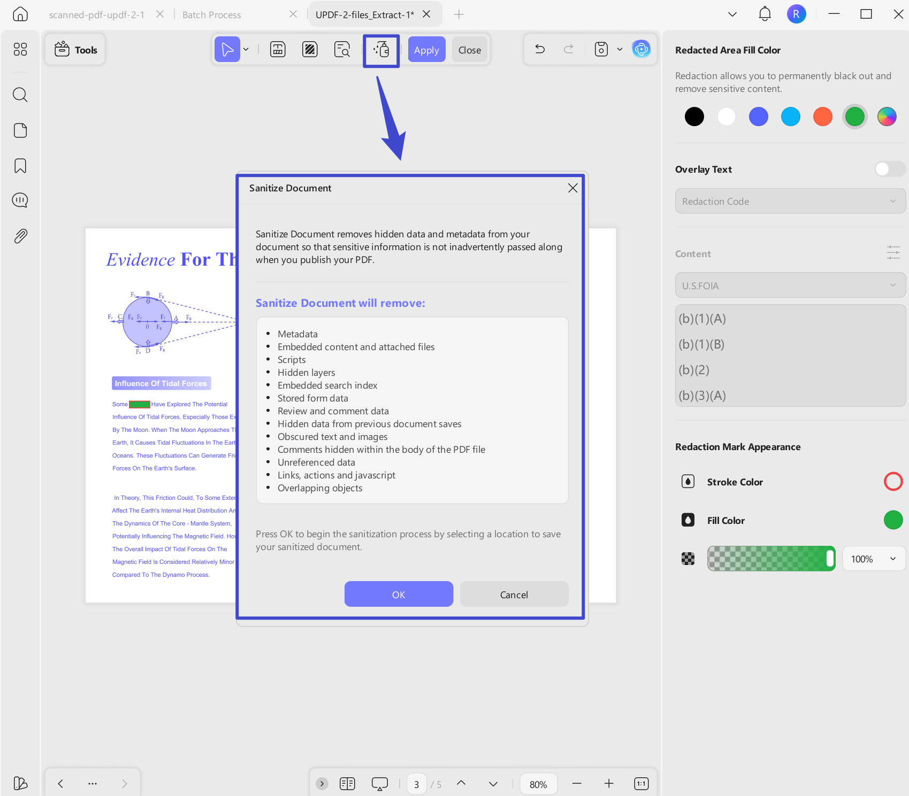Viewport: 909px width, 796px height.
Task: Zoom out with minus button
Action: [577, 784]
